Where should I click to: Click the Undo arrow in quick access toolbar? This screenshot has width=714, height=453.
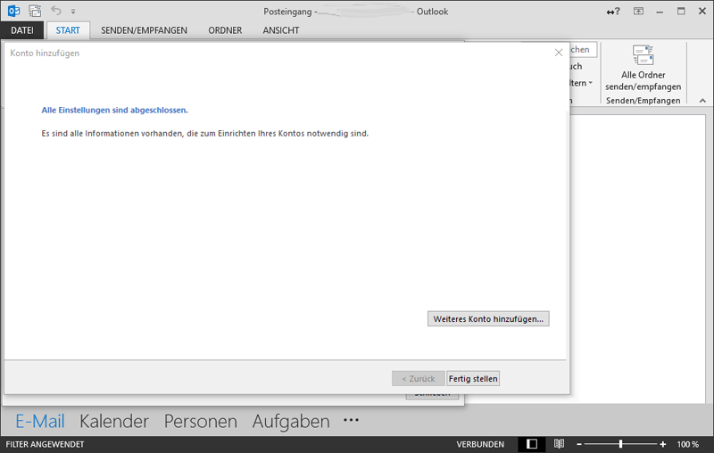[x=57, y=12]
